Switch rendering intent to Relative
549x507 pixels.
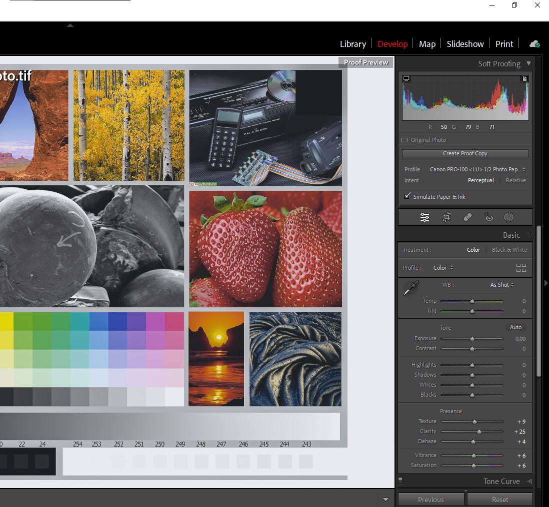[515, 180]
